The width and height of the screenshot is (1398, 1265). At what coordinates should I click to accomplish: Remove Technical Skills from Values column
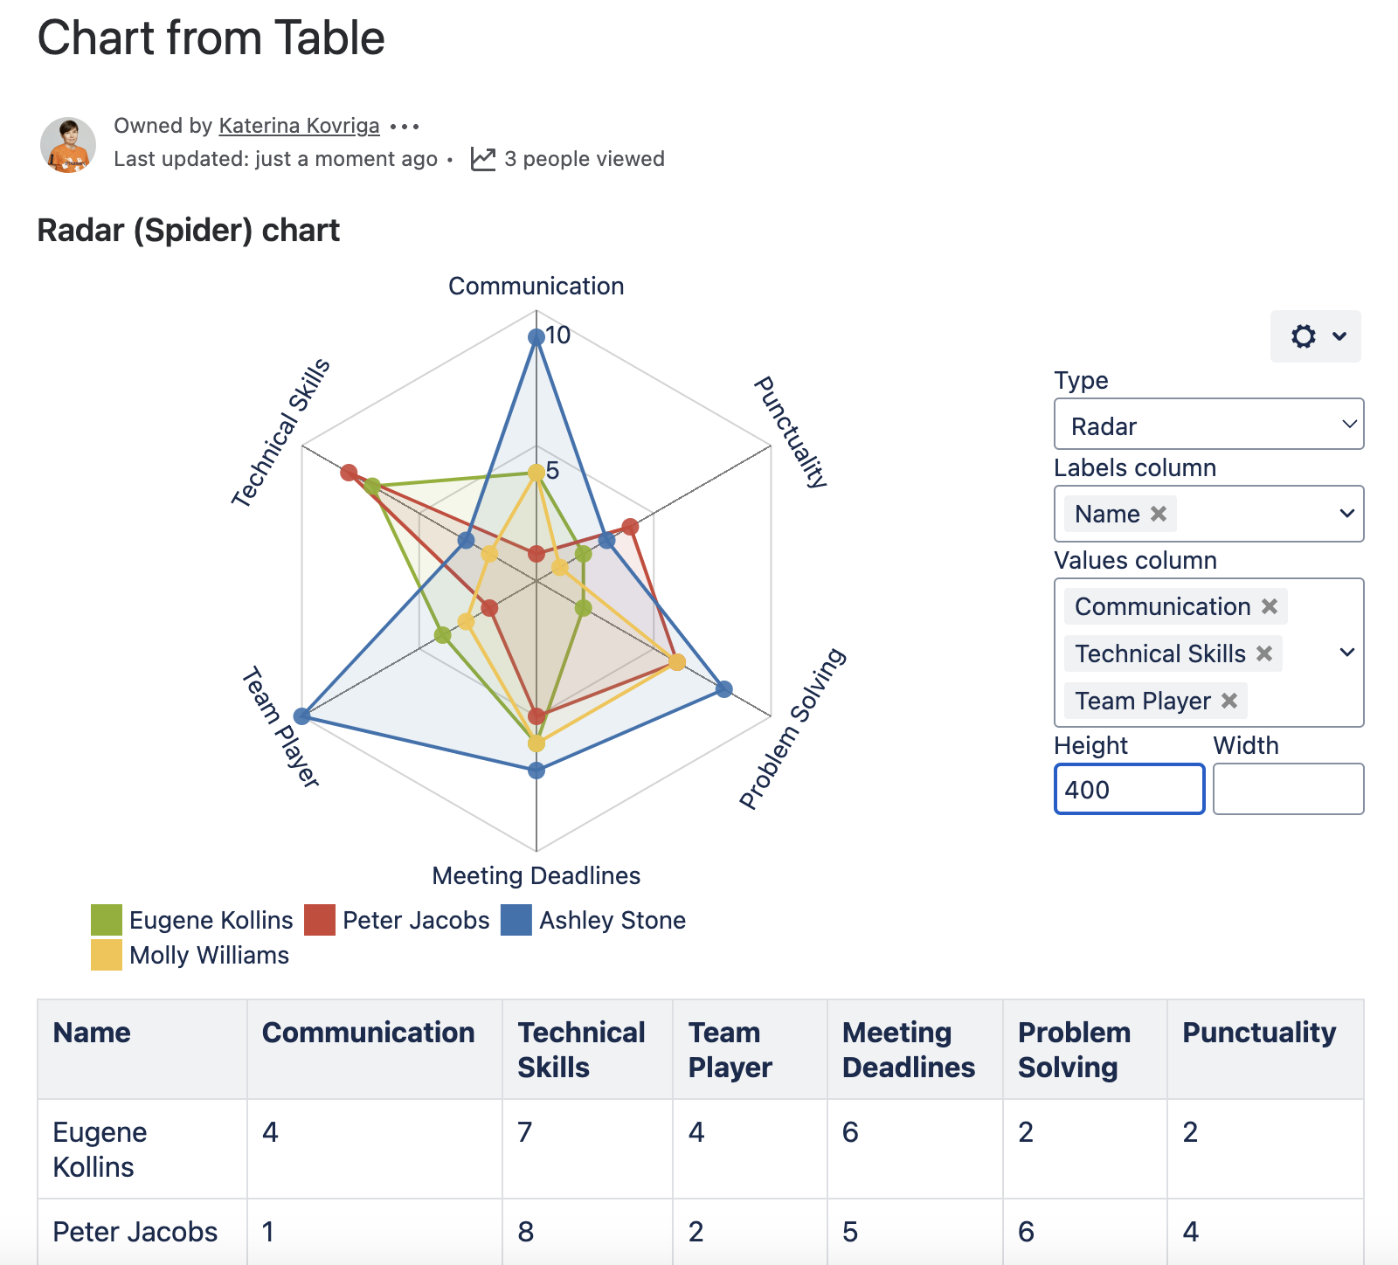1264,653
